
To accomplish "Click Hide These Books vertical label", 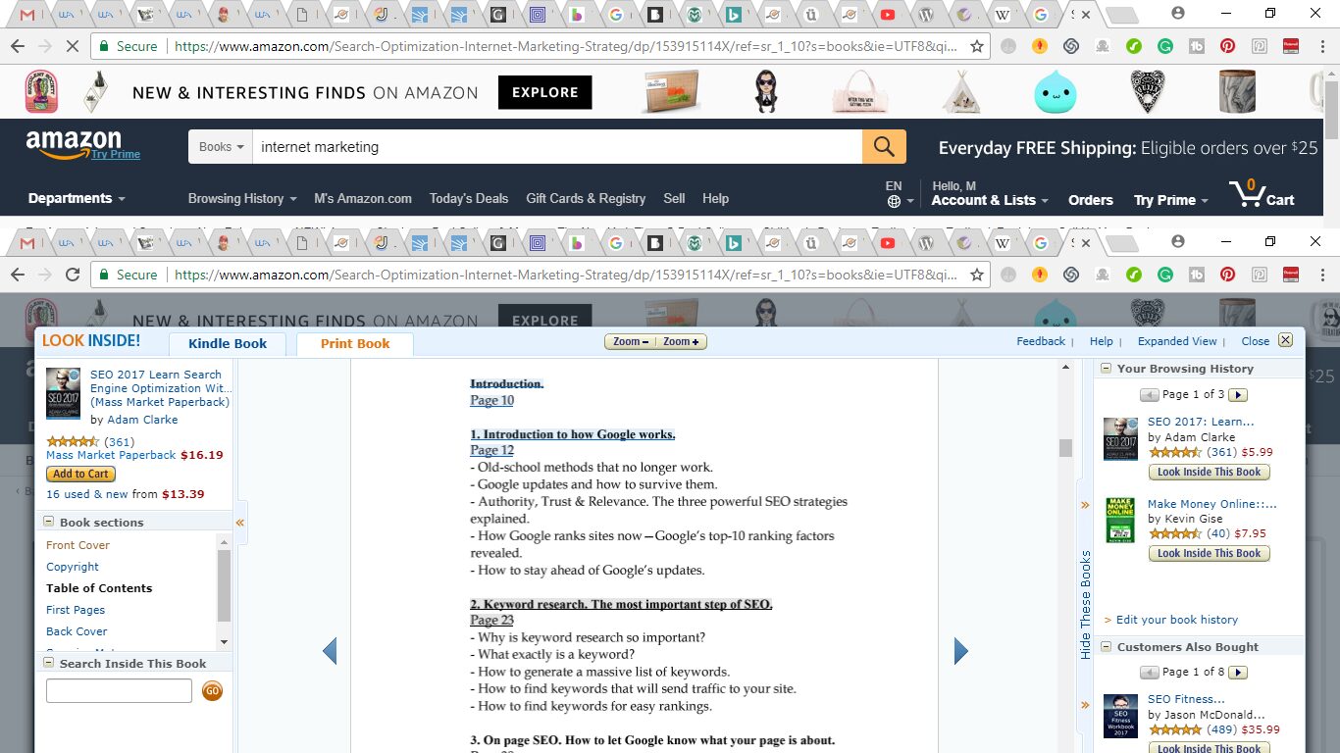I will 1085,605.
